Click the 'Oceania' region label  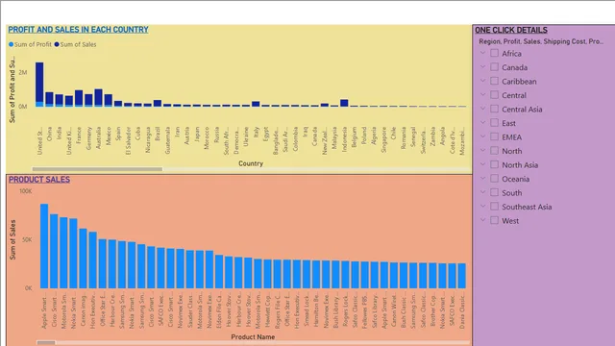point(515,179)
